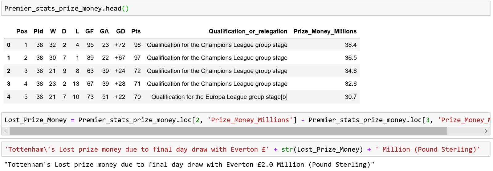The width and height of the screenshot is (493, 171).
Task: Click the 38.4 prize money cell
Action: click(x=351, y=45)
